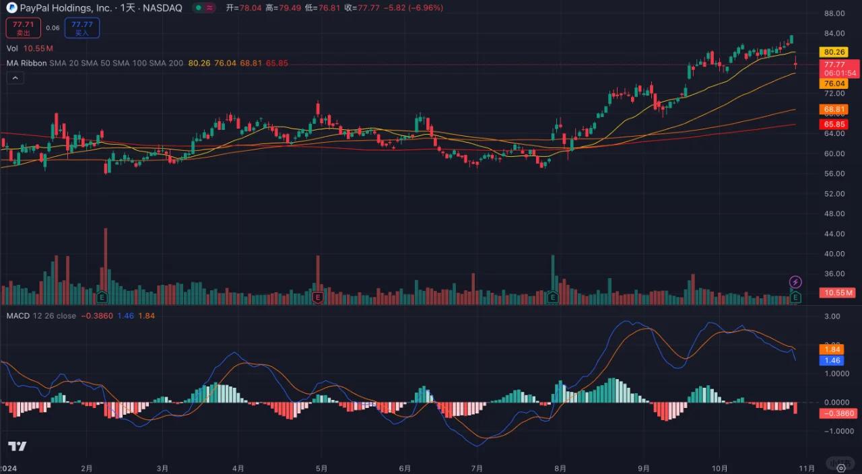
Task: Click the 77.71 sell button
Action: click(x=24, y=28)
